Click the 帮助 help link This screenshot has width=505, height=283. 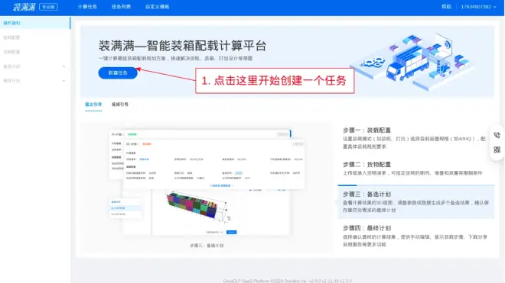point(446,7)
